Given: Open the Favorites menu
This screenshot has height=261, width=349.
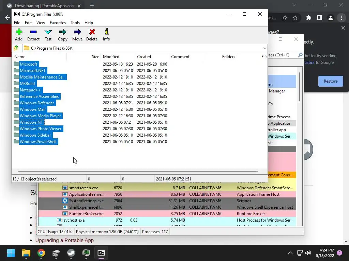Looking at the screenshot, I should (58, 23).
